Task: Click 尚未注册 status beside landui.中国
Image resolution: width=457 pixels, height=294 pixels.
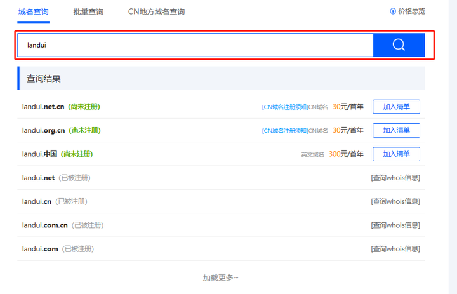Action: coord(77,154)
